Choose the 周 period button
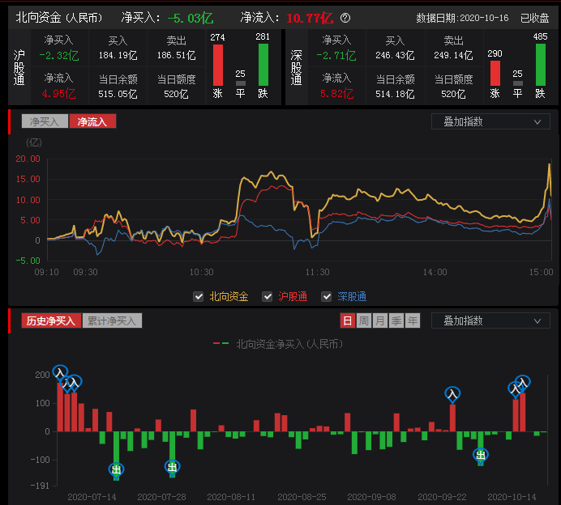 364,320
